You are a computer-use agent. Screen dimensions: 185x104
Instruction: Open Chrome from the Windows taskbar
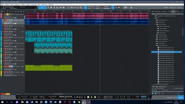point(79,102)
